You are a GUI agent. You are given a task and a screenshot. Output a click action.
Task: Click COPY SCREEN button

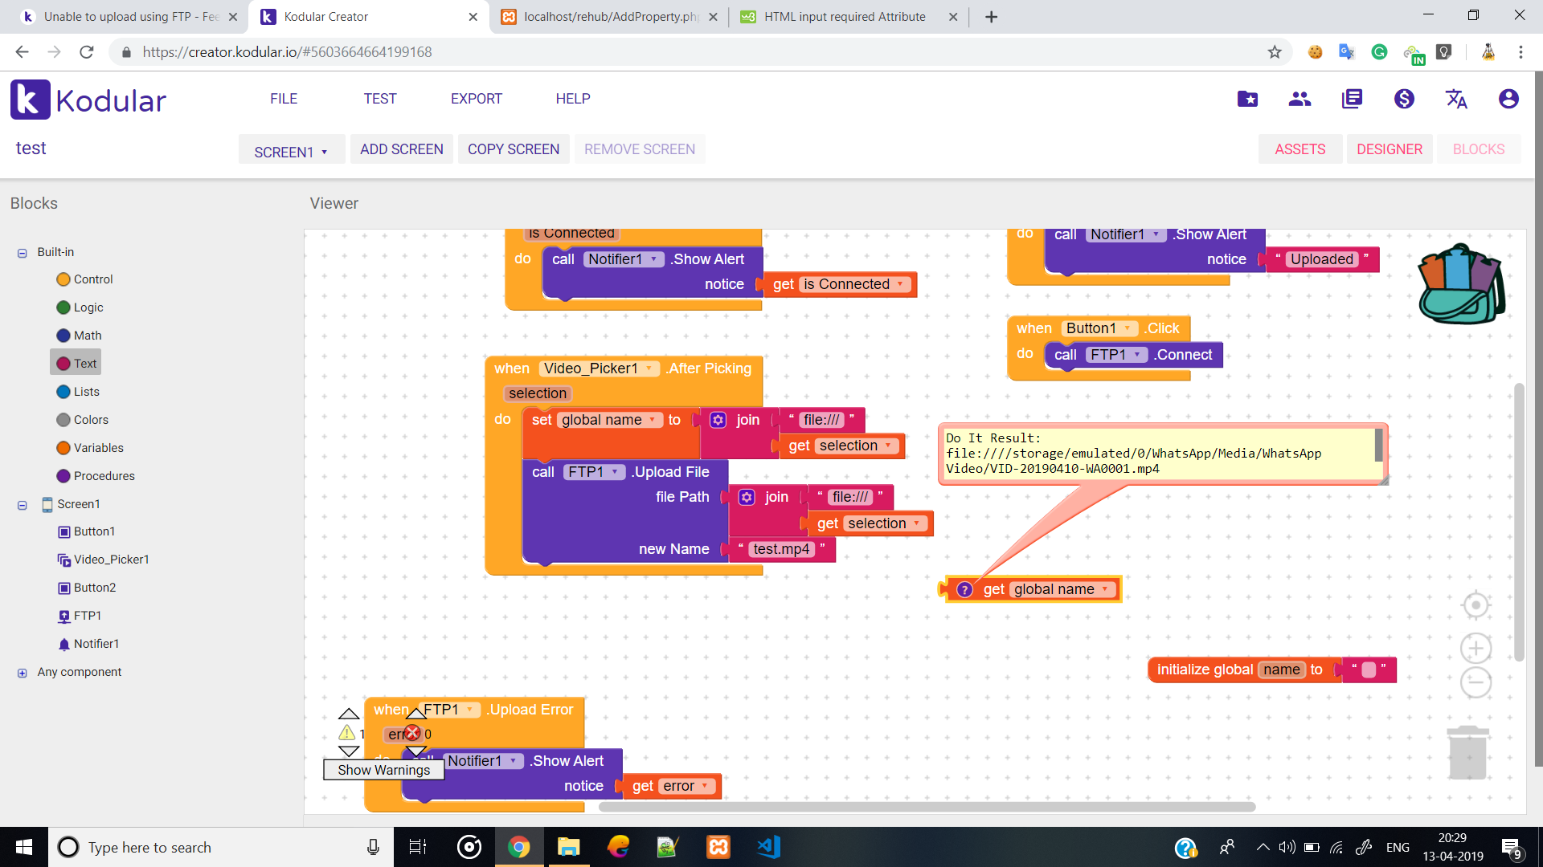[x=514, y=149]
